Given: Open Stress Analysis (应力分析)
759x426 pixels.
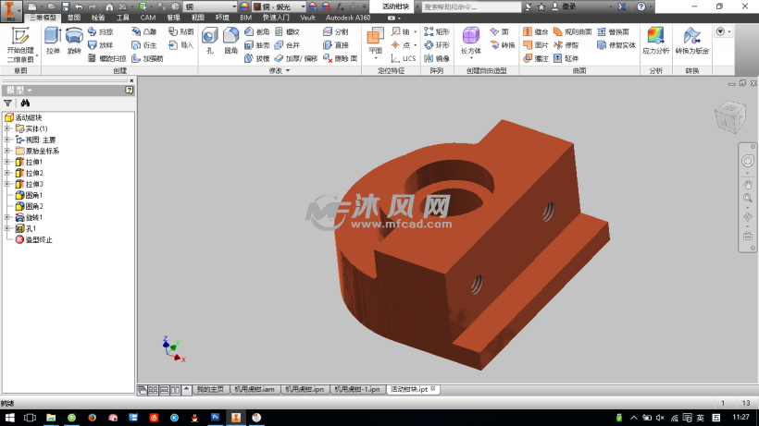Looking at the screenshot, I should 655,40.
